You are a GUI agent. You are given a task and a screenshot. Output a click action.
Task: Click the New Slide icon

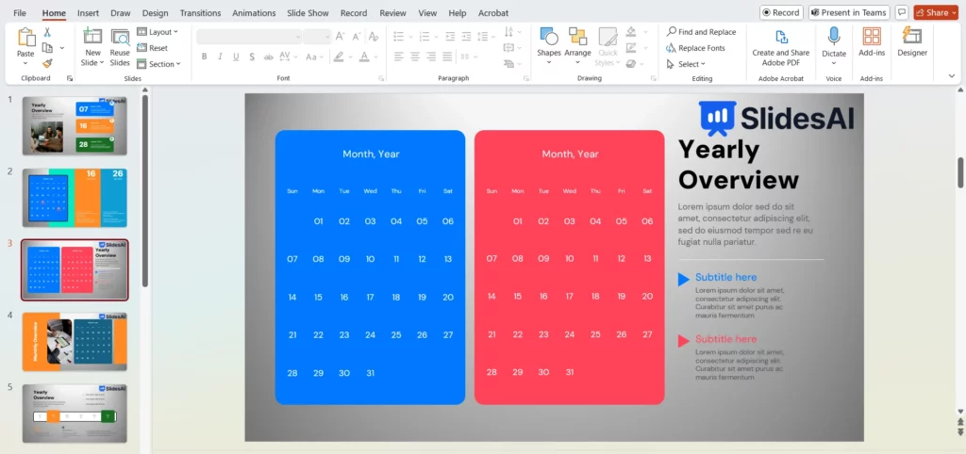click(x=92, y=37)
